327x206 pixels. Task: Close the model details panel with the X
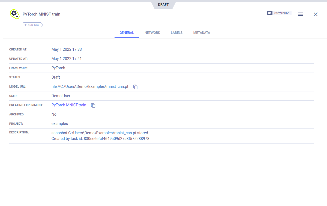(x=316, y=14)
